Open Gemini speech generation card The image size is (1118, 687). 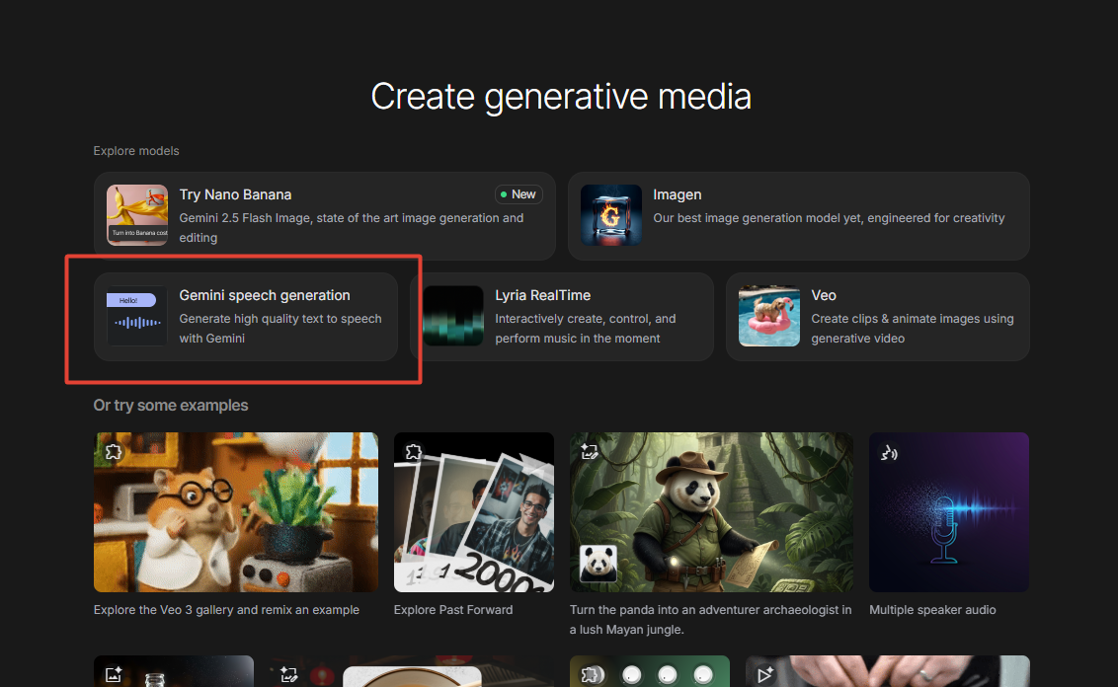pos(246,317)
